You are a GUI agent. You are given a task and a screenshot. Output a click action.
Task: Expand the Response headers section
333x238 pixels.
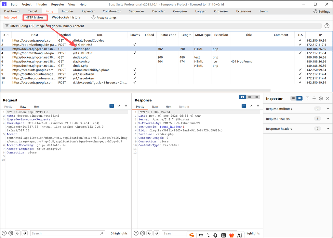coord(328,129)
